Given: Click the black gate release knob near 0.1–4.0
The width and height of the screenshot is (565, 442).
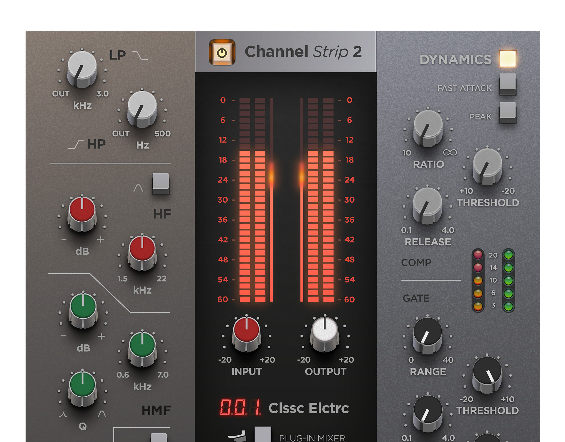Looking at the screenshot, I should 428,414.
